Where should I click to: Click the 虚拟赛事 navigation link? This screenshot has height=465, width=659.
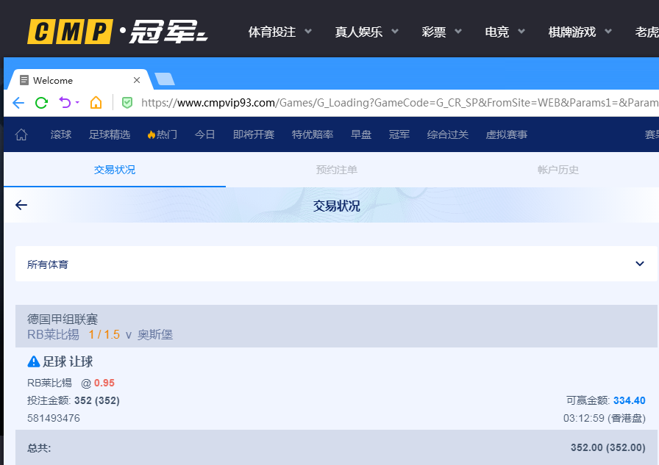[x=506, y=134]
